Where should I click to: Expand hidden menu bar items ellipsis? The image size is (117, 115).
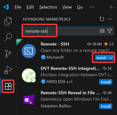point(92,7)
